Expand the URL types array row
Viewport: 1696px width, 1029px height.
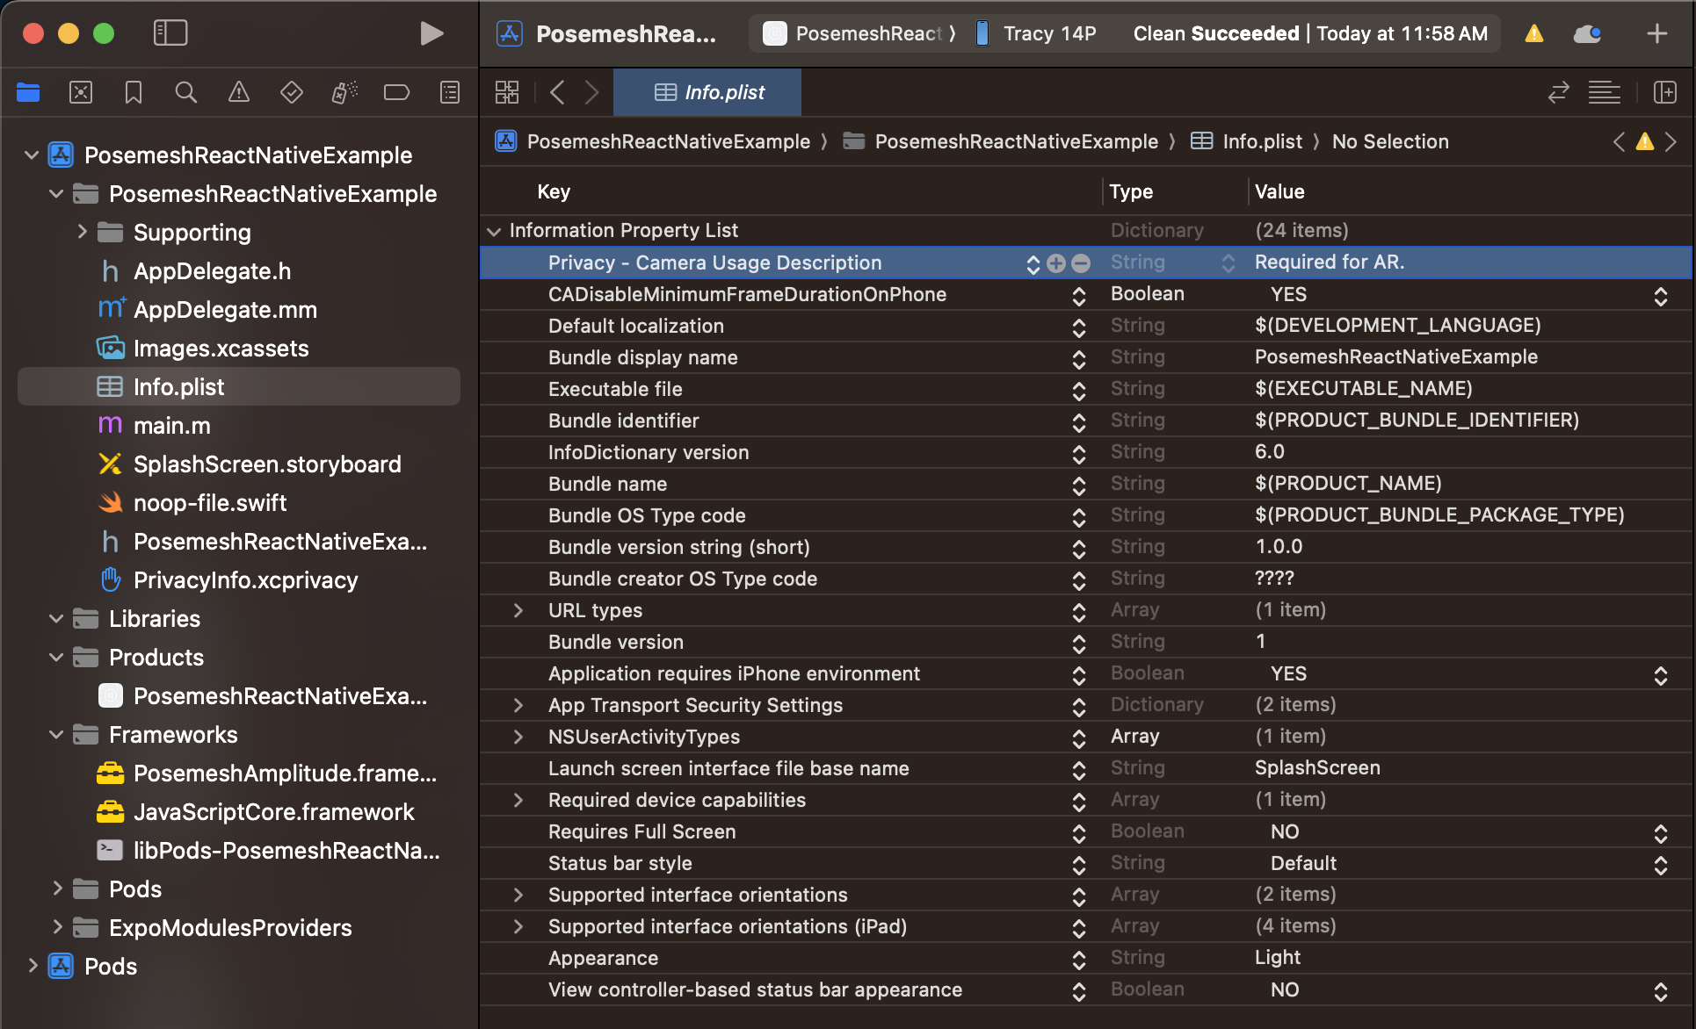point(518,610)
